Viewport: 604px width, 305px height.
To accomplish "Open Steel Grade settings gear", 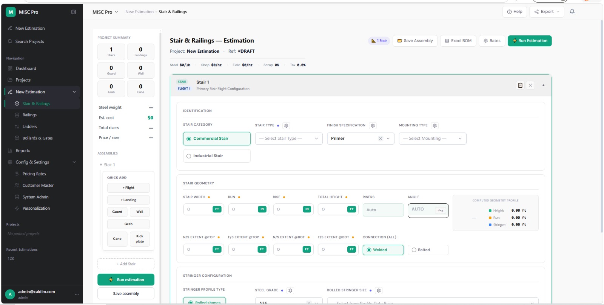I will click(x=290, y=291).
